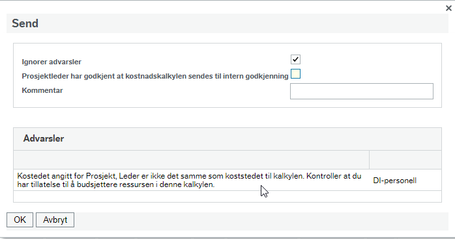The image size is (455, 239).
Task: Select the Kostedet angitt for Prosjekt warning text
Action: click(x=189, y=180)
